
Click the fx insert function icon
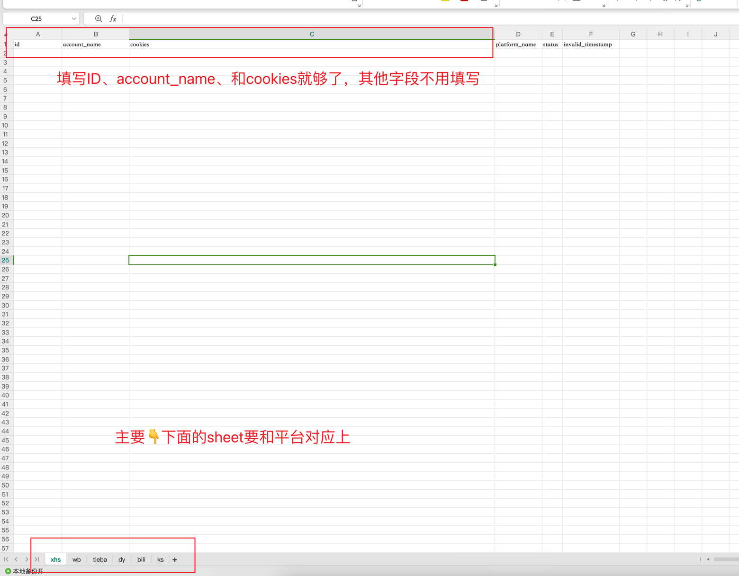tap(113, 18)
